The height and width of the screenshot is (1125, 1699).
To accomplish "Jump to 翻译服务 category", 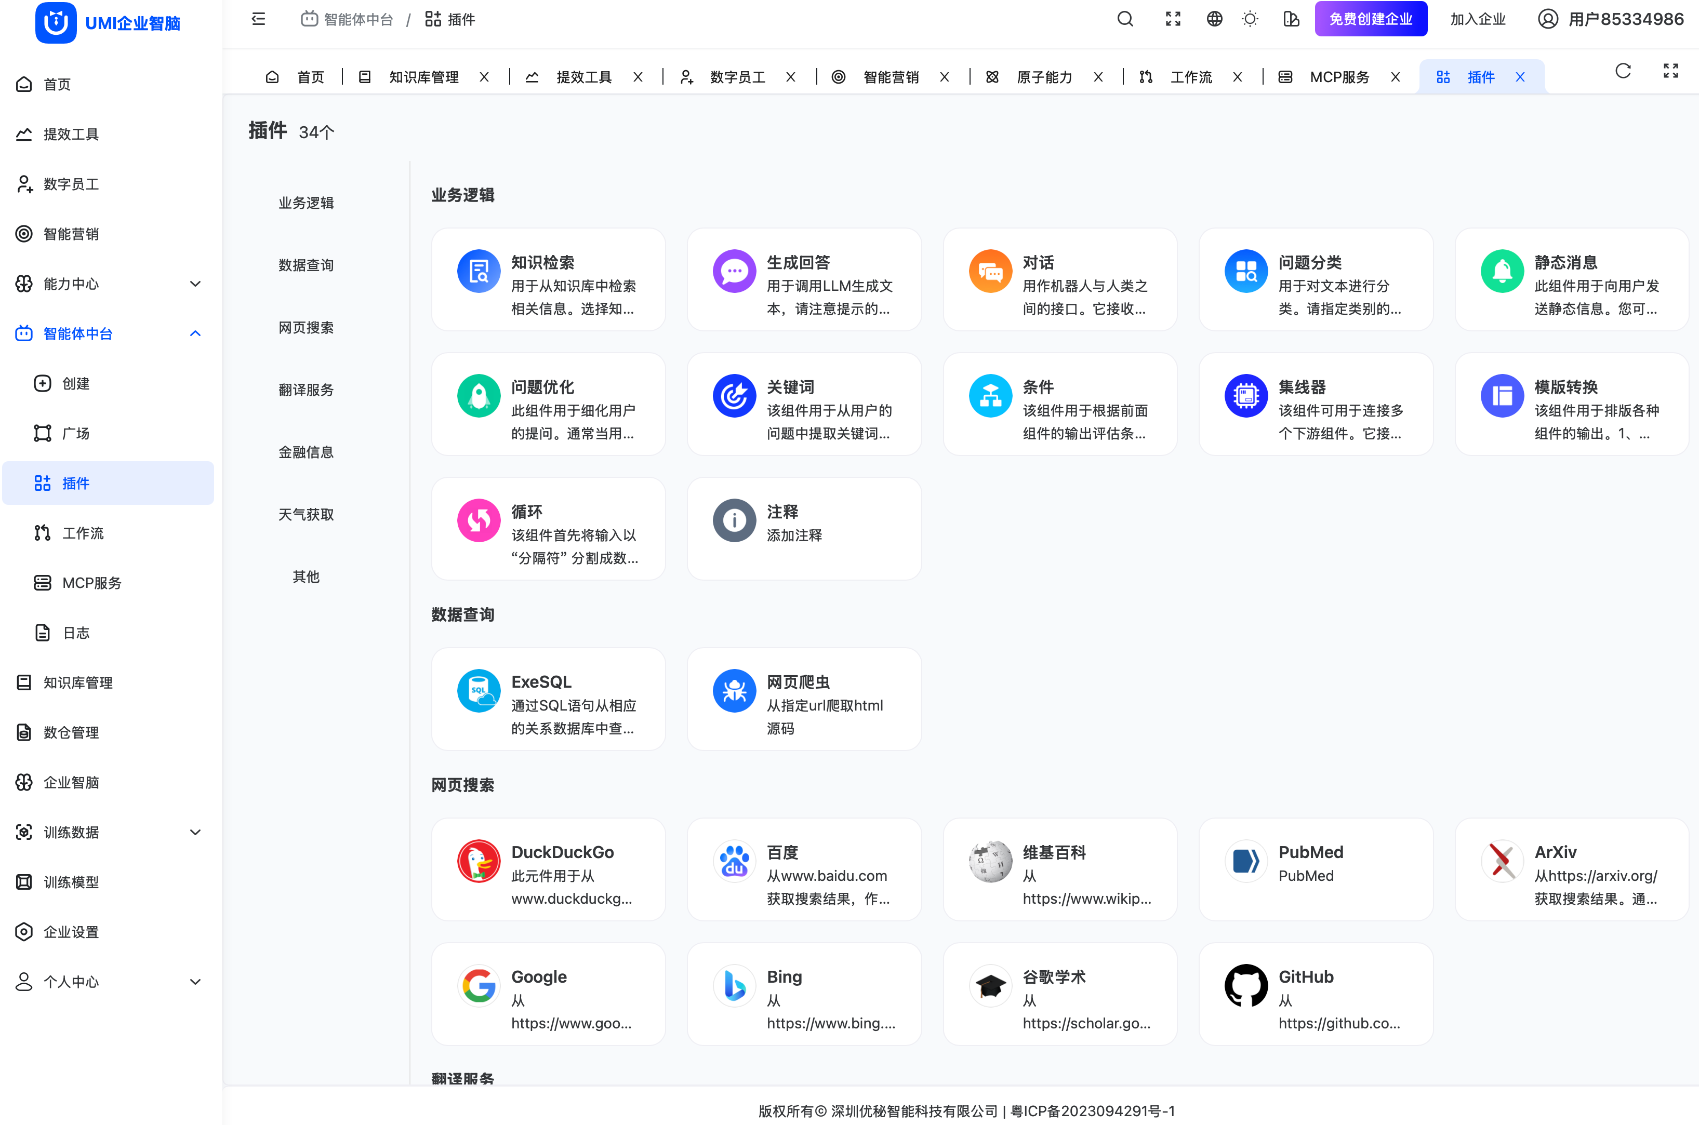I will pos(306,390).
